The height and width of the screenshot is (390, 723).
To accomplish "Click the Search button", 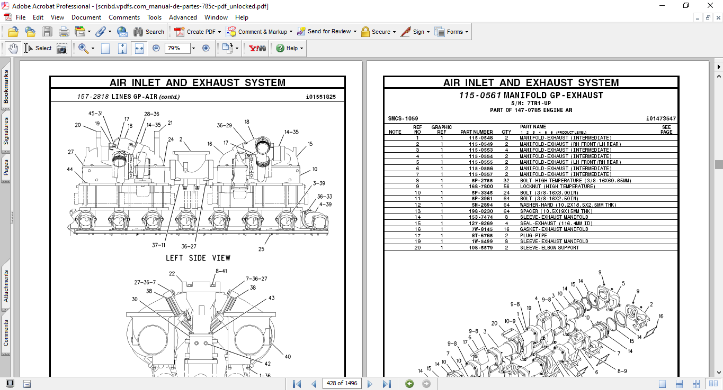I will pos(149,32).
